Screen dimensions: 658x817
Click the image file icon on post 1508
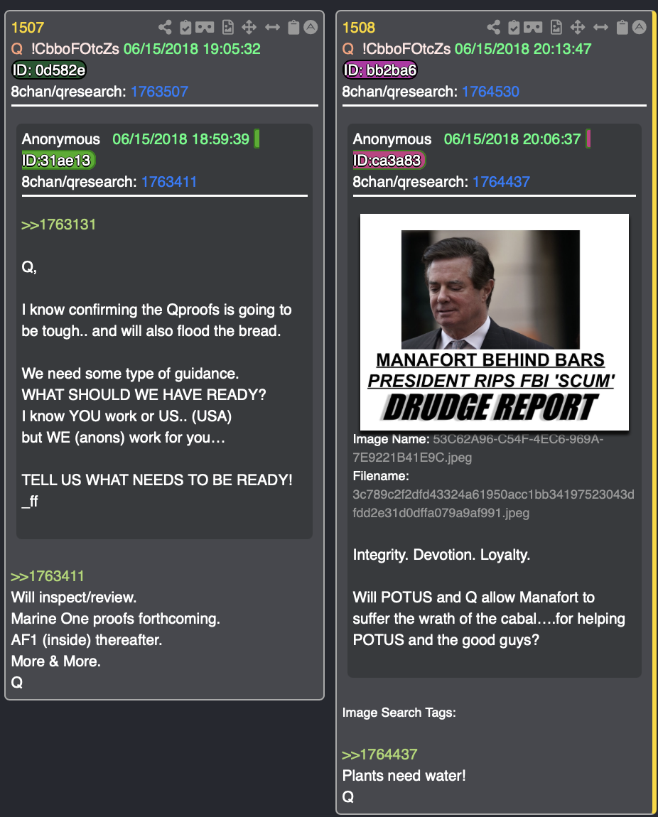pyautogui.click(x=556, y=27)
